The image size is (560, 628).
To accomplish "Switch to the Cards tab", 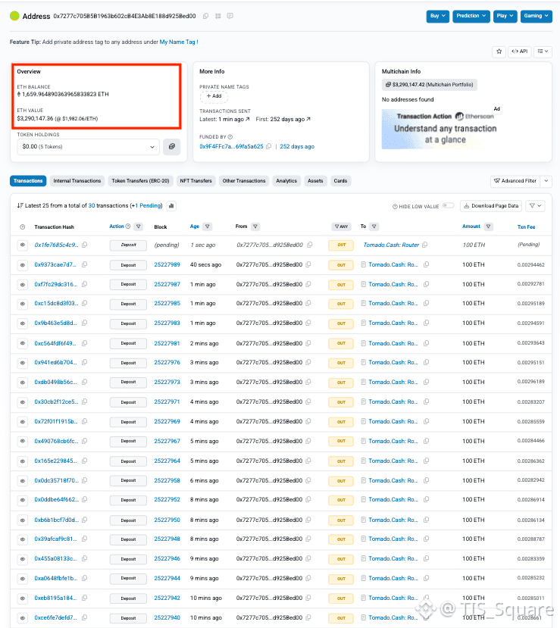I will tap(340, 181).
